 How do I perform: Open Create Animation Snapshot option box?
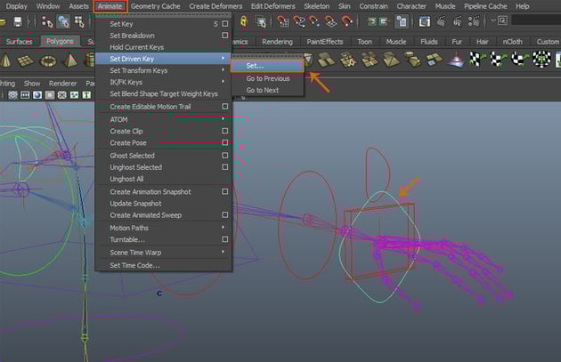(x=225, y=191)
